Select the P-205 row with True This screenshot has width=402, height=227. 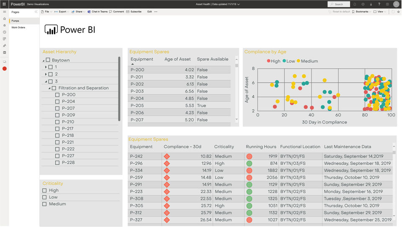pyautogui.click(x=179, y=106)
